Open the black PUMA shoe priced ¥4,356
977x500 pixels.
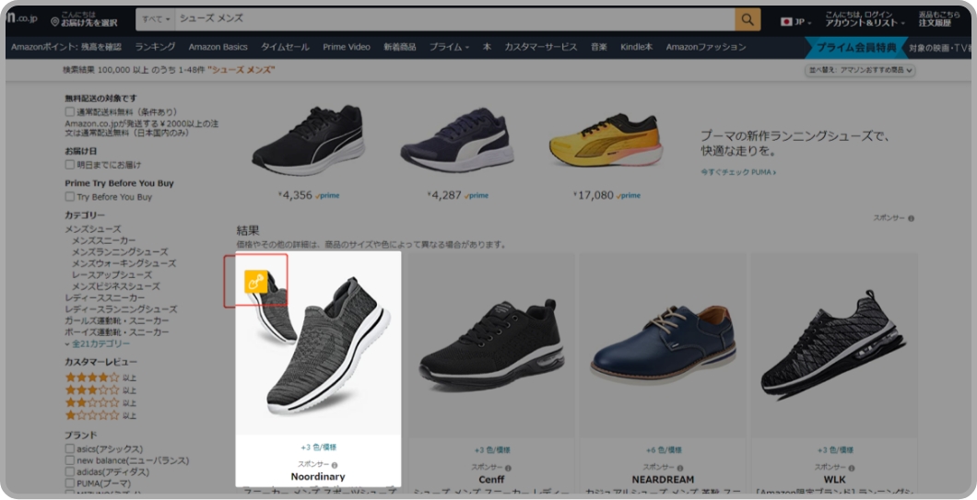[308, 140]
